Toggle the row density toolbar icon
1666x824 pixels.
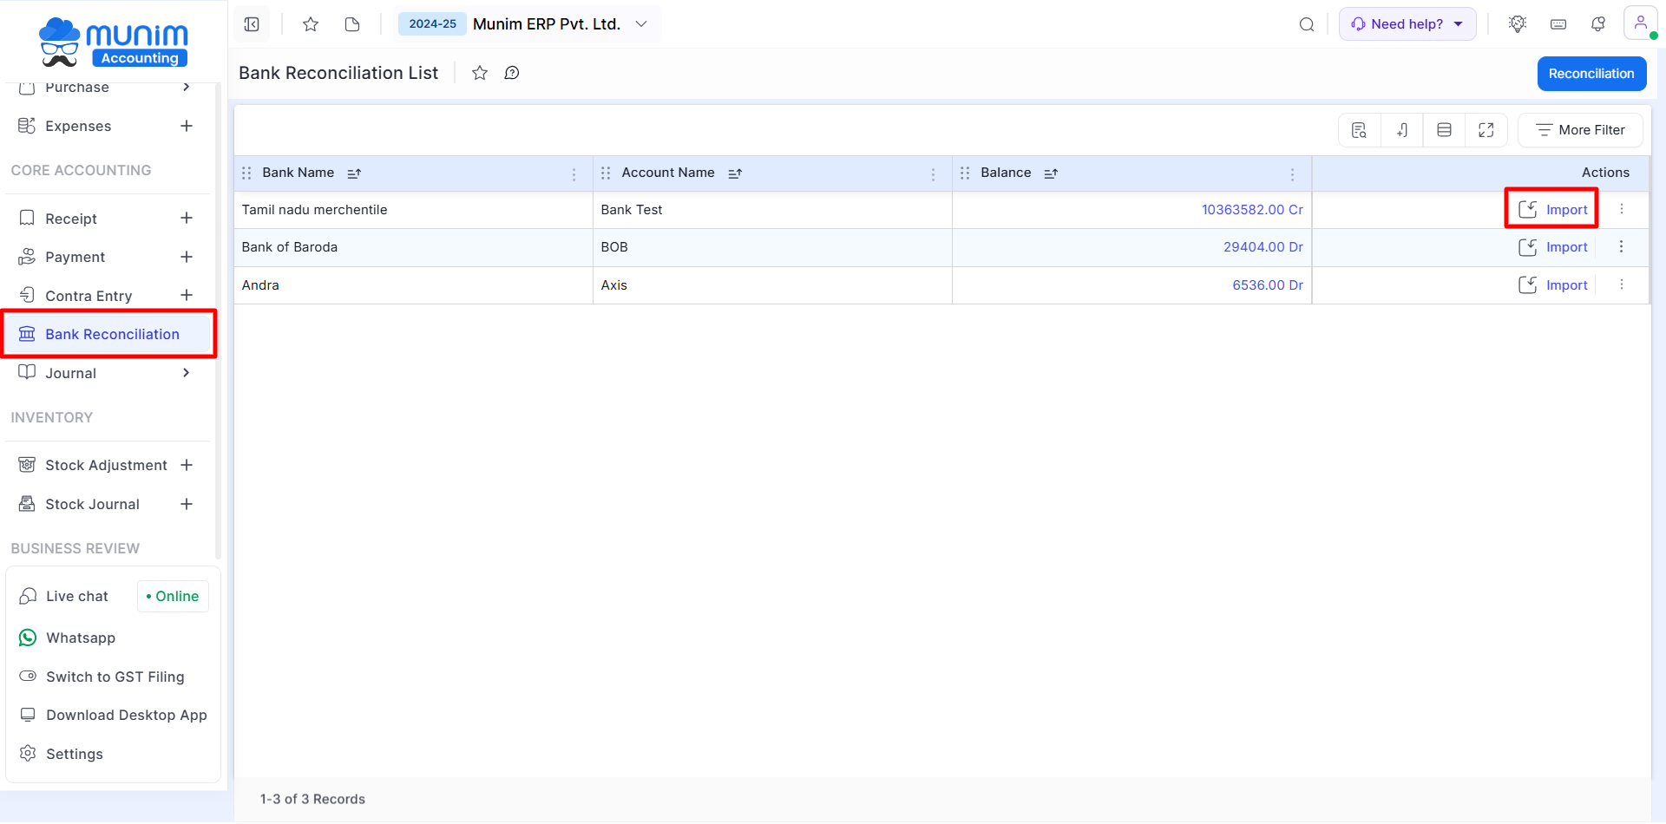click(1445, 130)
